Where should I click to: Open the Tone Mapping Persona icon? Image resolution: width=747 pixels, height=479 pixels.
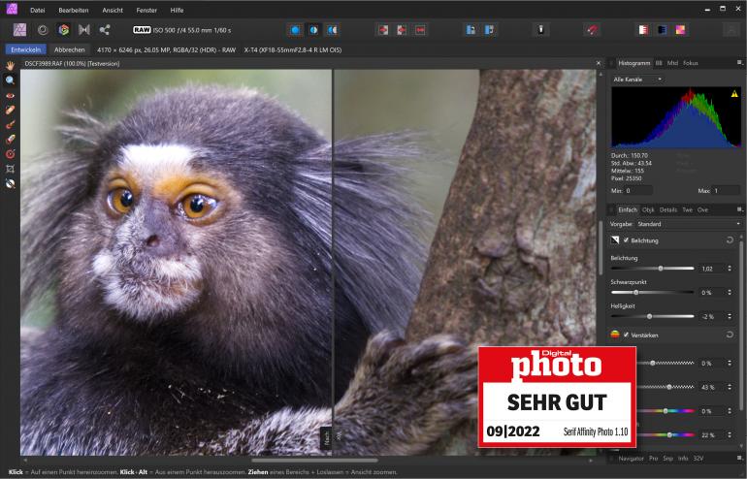(84, 30)
